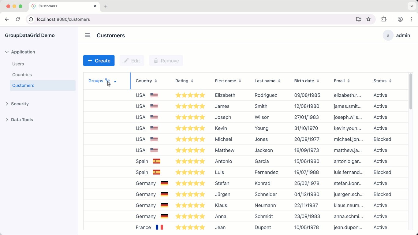Open the browser extensions puzzle icon
Viewport: 418px width, 235px height.
pos(384,19)
